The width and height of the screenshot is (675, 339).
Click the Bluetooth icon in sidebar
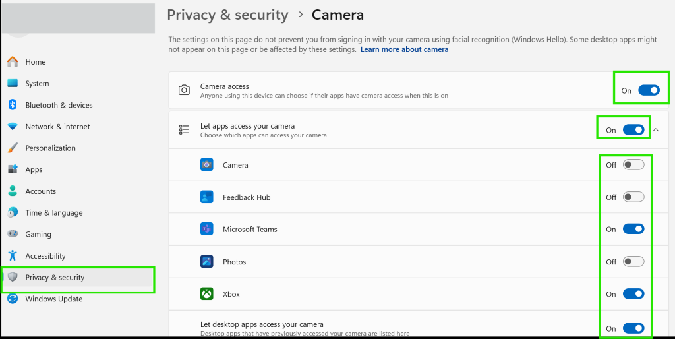pyautogui.click(x=12, y=105)
